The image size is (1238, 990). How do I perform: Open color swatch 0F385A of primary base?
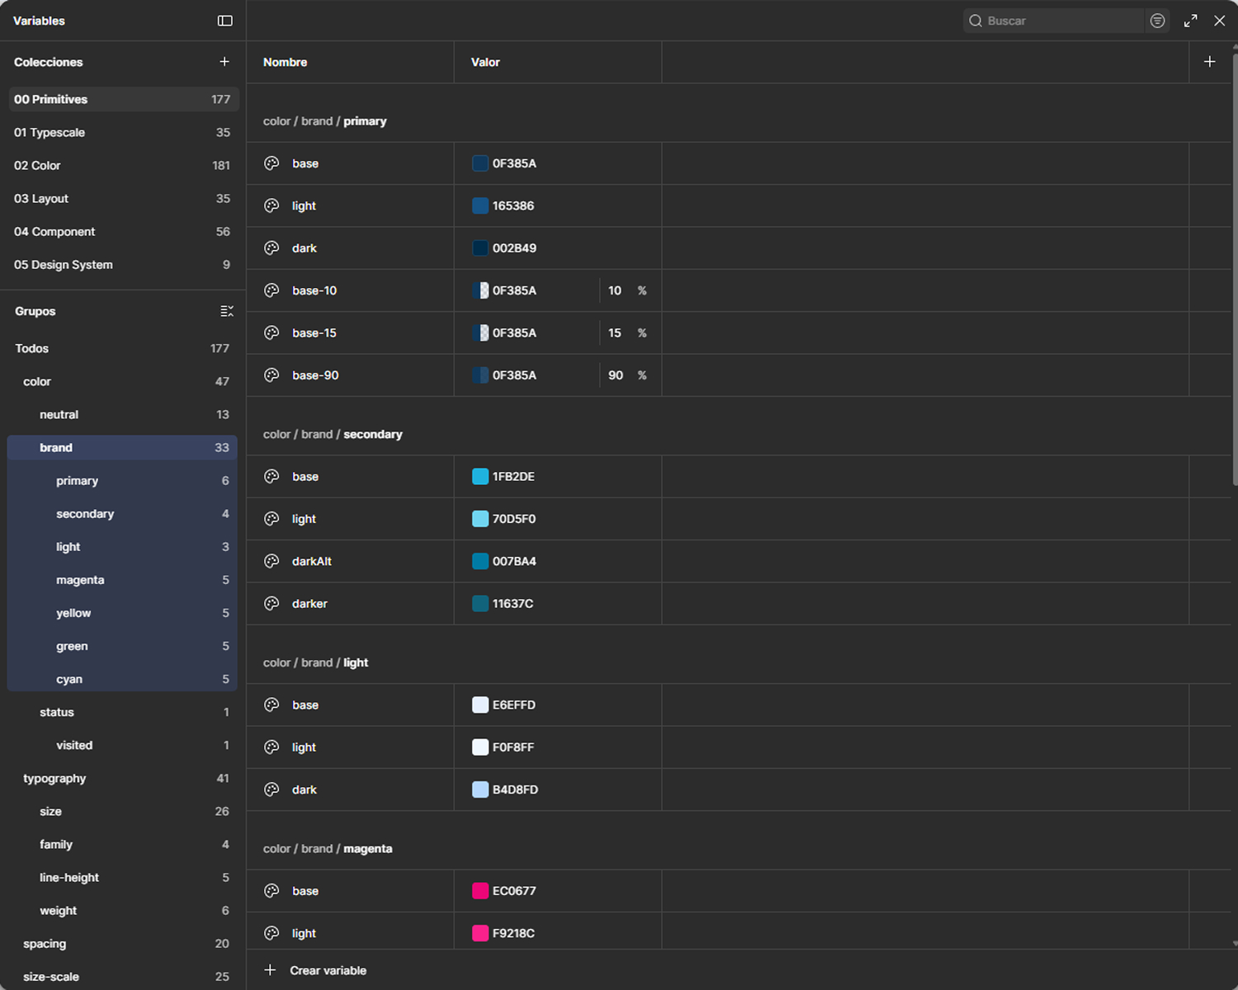click(x=480, y=163)
